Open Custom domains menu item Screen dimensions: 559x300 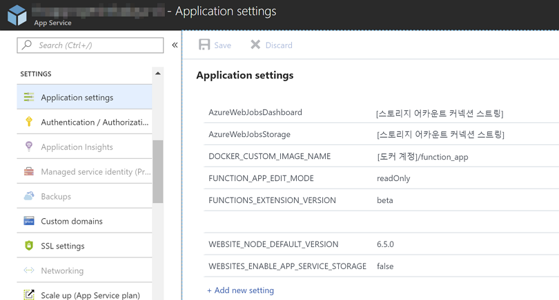72,221
